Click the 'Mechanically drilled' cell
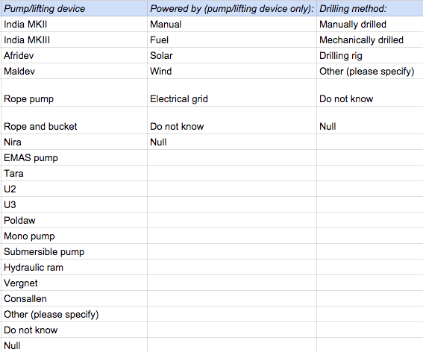This screenshot has width=423, height=352. coord(370,40)
